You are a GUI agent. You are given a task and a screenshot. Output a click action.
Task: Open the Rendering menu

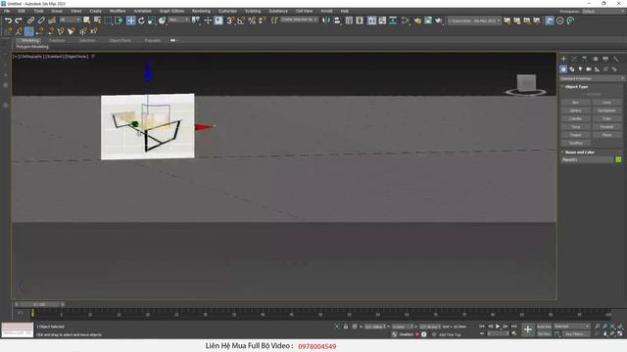[x=201, y=11]
